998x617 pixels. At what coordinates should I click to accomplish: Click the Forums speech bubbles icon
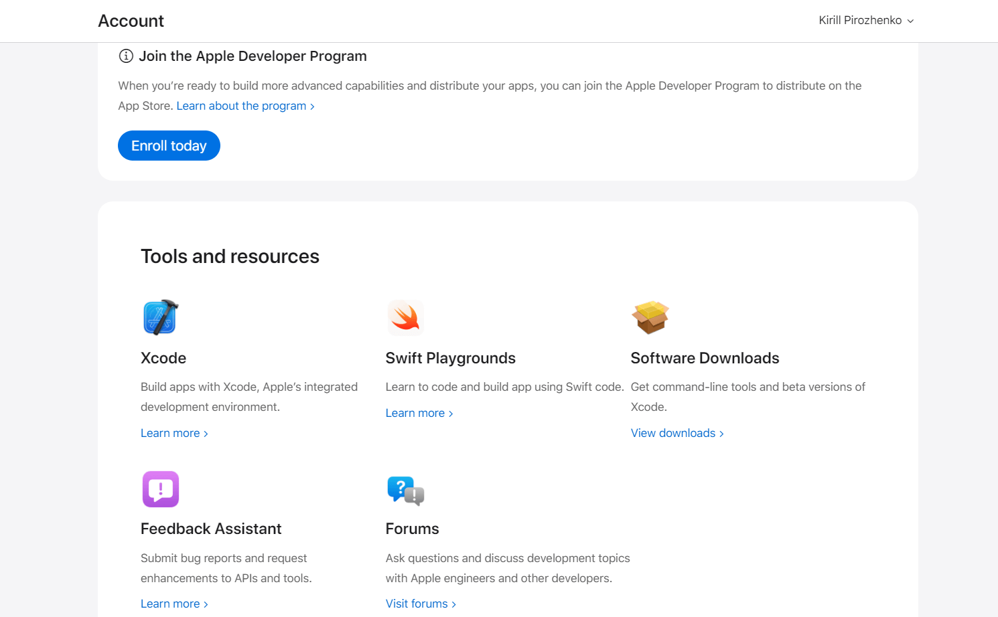coord(406,491)
